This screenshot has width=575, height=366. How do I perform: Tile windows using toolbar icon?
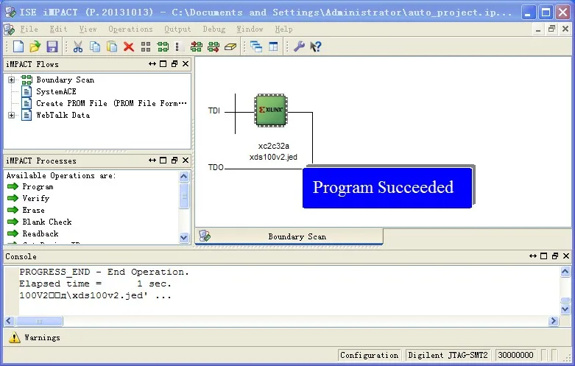[273, 46]
